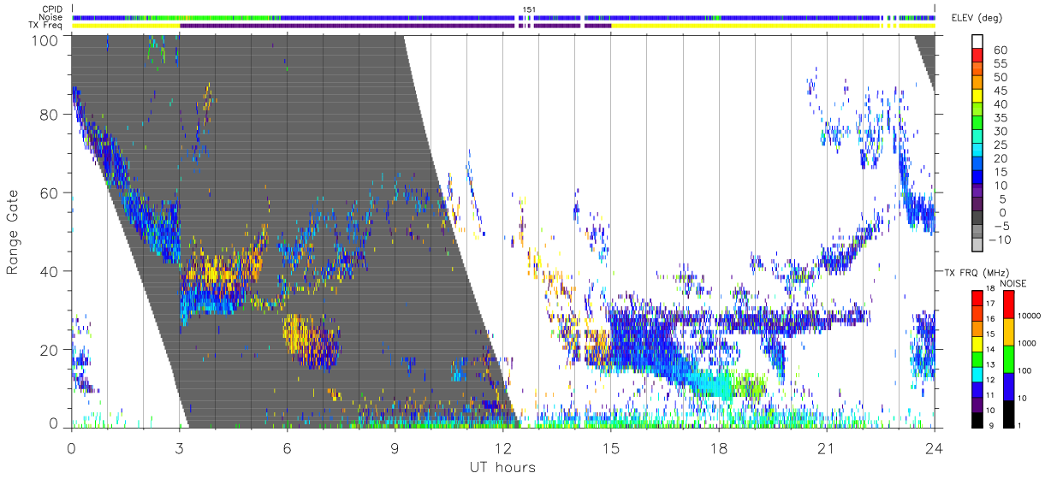The image size is (1051, 485).
Task: Click the Range Gate axis title
Action: tap(13, 233)
